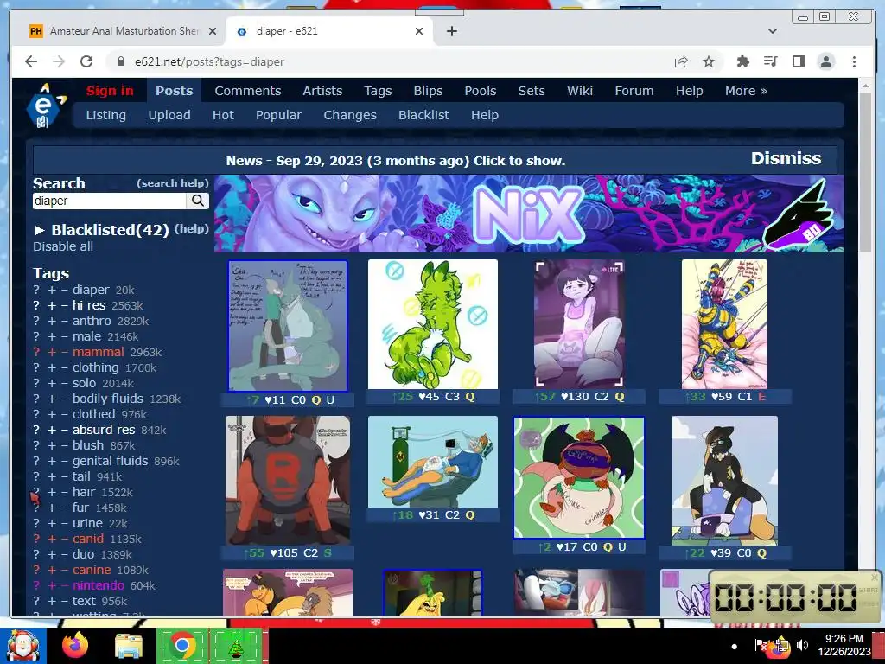885x664 pixels.
Task: Open the Santa start button
Action: click(22, 645)
